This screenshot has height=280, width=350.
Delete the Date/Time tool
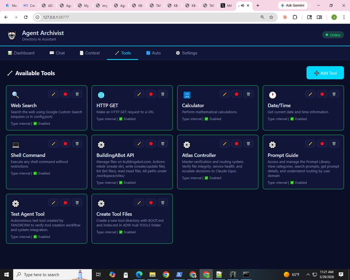tap(334, 94)
